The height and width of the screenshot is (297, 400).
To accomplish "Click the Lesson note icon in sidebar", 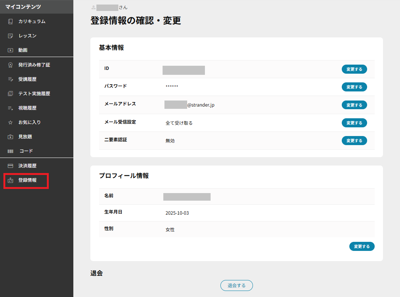I will pyautogui.click(x=11, y=36).
